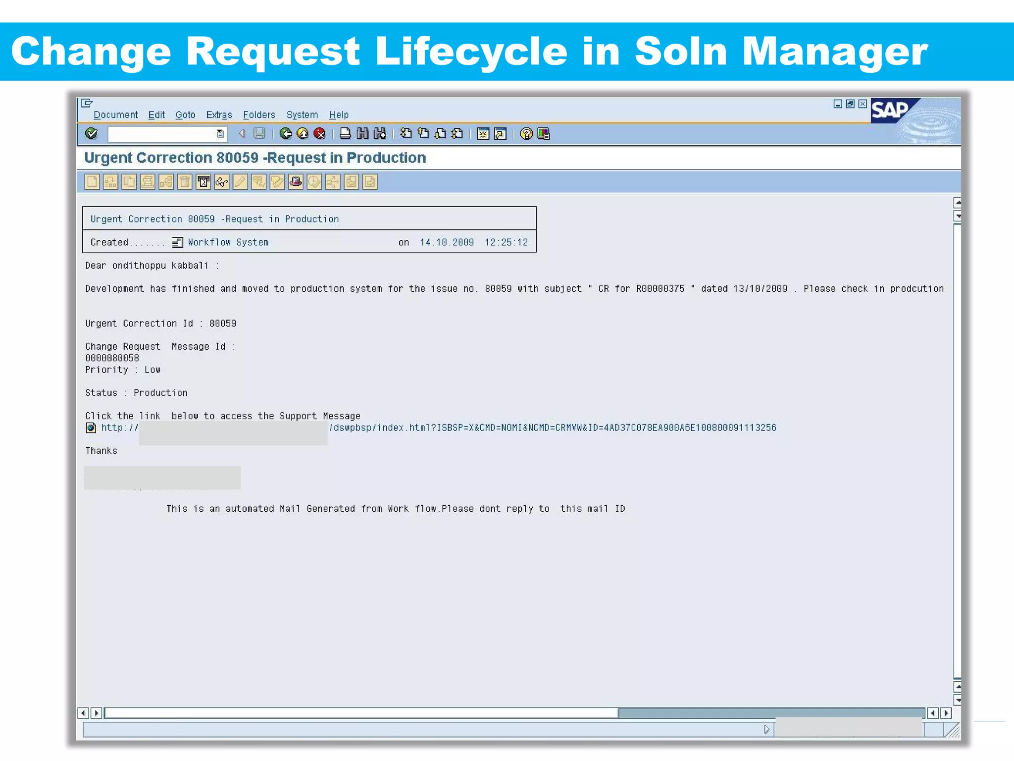The height and width of the screenshot is (761, 1014).
Task: Open the Goto menu
Action: click(185, 115)
